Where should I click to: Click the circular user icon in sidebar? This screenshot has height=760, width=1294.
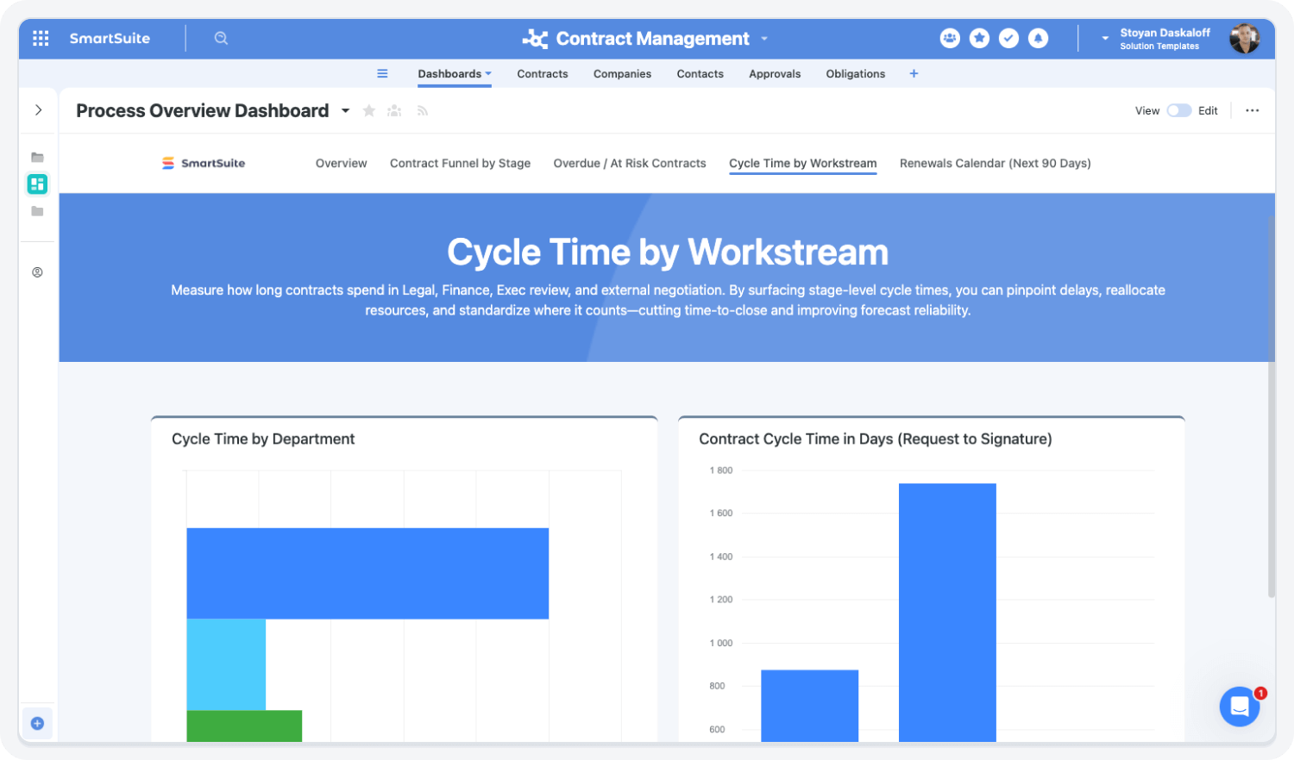[37, 272]
